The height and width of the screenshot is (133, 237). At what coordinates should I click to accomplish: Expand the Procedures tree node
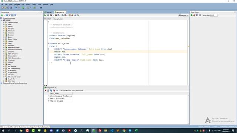pos(4,31)
